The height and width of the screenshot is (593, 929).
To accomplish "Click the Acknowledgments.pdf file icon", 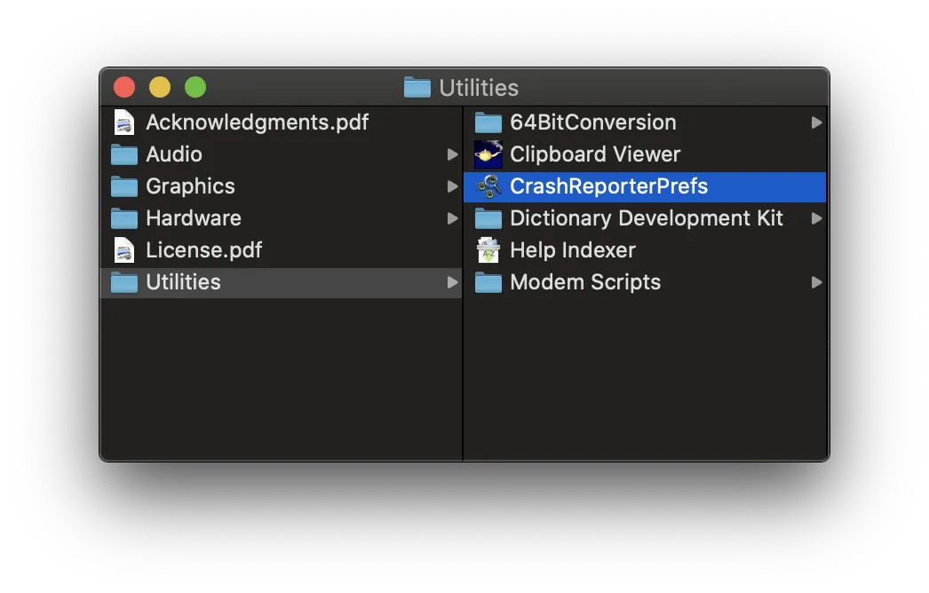I will tap(124, 123).
